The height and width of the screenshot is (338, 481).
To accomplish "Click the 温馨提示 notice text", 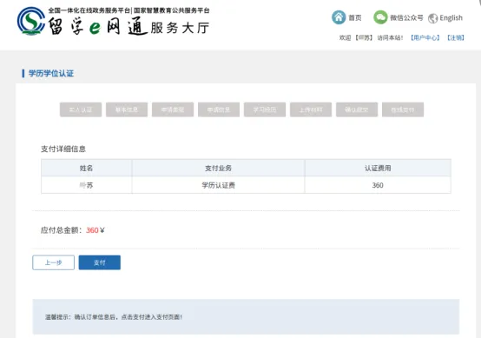I will [114, 317].
